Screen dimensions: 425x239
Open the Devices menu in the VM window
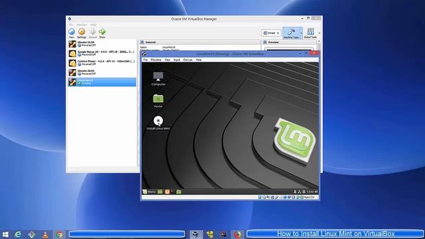tap(188, 60)
